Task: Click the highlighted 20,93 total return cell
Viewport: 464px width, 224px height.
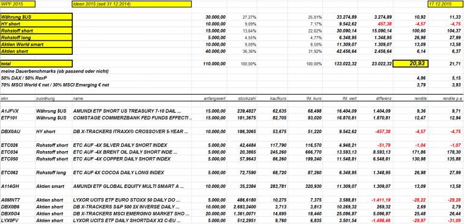Action: point(410,64)
